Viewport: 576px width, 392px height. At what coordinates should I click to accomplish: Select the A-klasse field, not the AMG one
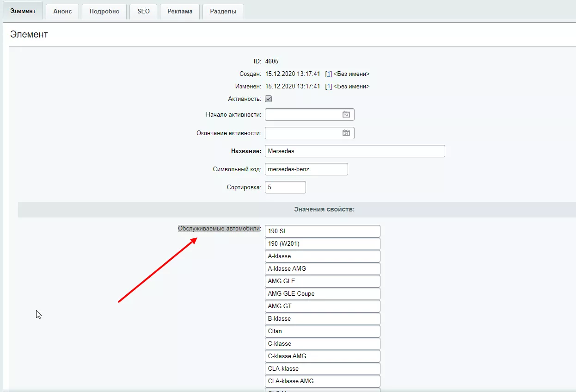[x=323, y=256]
